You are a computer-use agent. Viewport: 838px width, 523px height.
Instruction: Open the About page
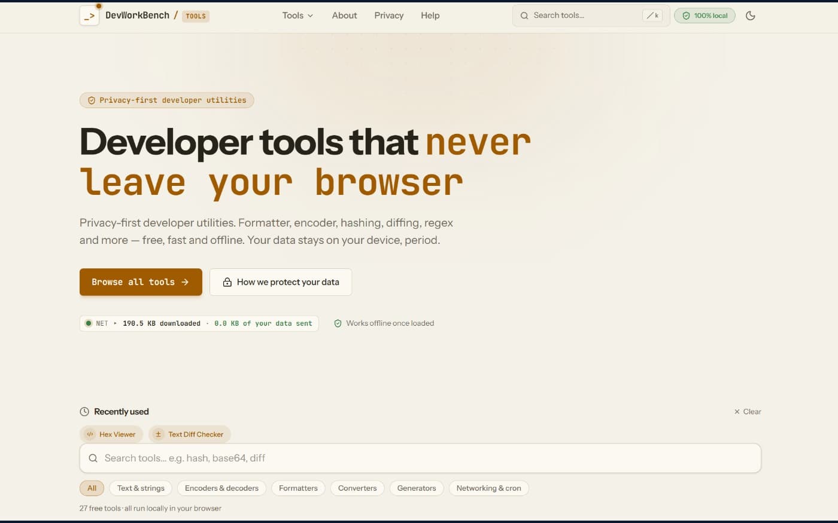point(344,16)
